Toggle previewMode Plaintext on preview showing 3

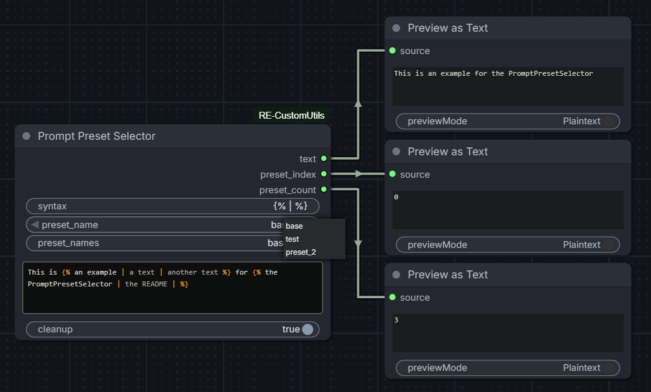[x=508, y=368]
